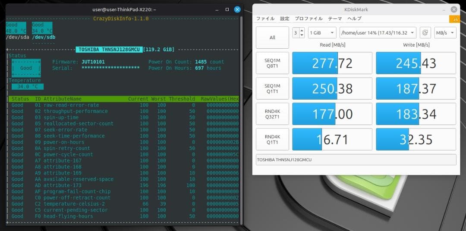Click the orange warning triangle icon
Image resolution: width=466 pixels, height=231 pixels.
454,19
